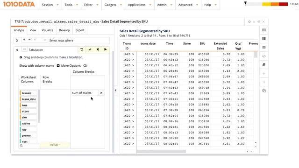Click the step-forward icon in Tabulation
The width and height of the screenshot is (299, 168).
[x=98, y=49]
